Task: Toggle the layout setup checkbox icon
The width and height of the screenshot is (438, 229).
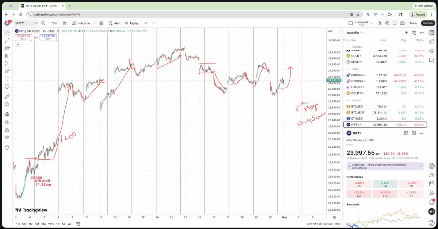Action: pos(350,23)
